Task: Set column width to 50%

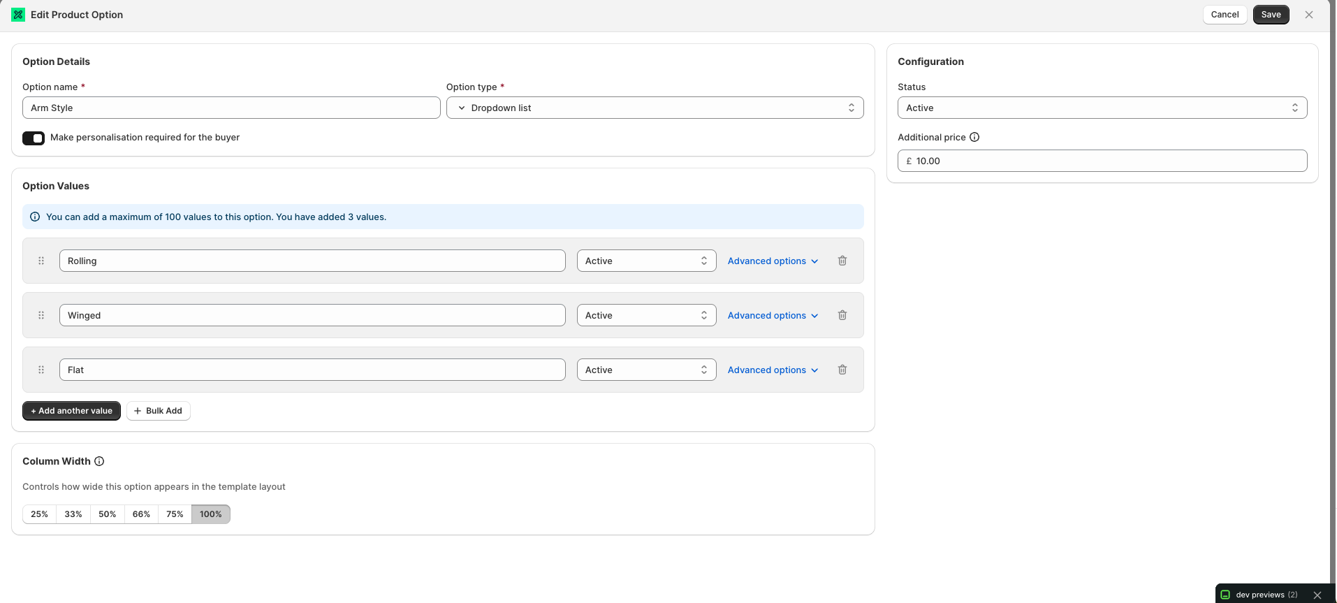Action: 107,514
